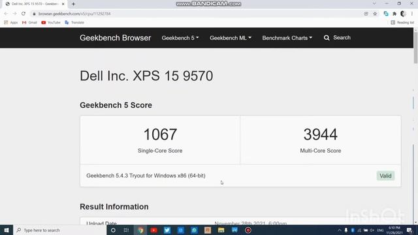This screenshot has width=418, height=235.
Task: Click Geekbench 5.4.3 Tryout version text
Action: pos(146,176)
